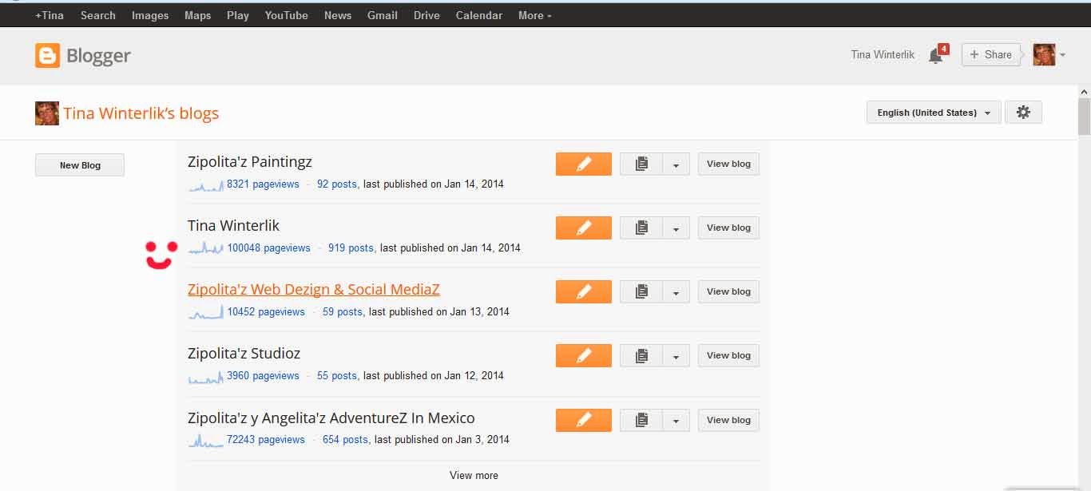Open Zipolita'z Paintingz blog title
This screenshot has width=1091, height=491.
(x=250, y=162)
